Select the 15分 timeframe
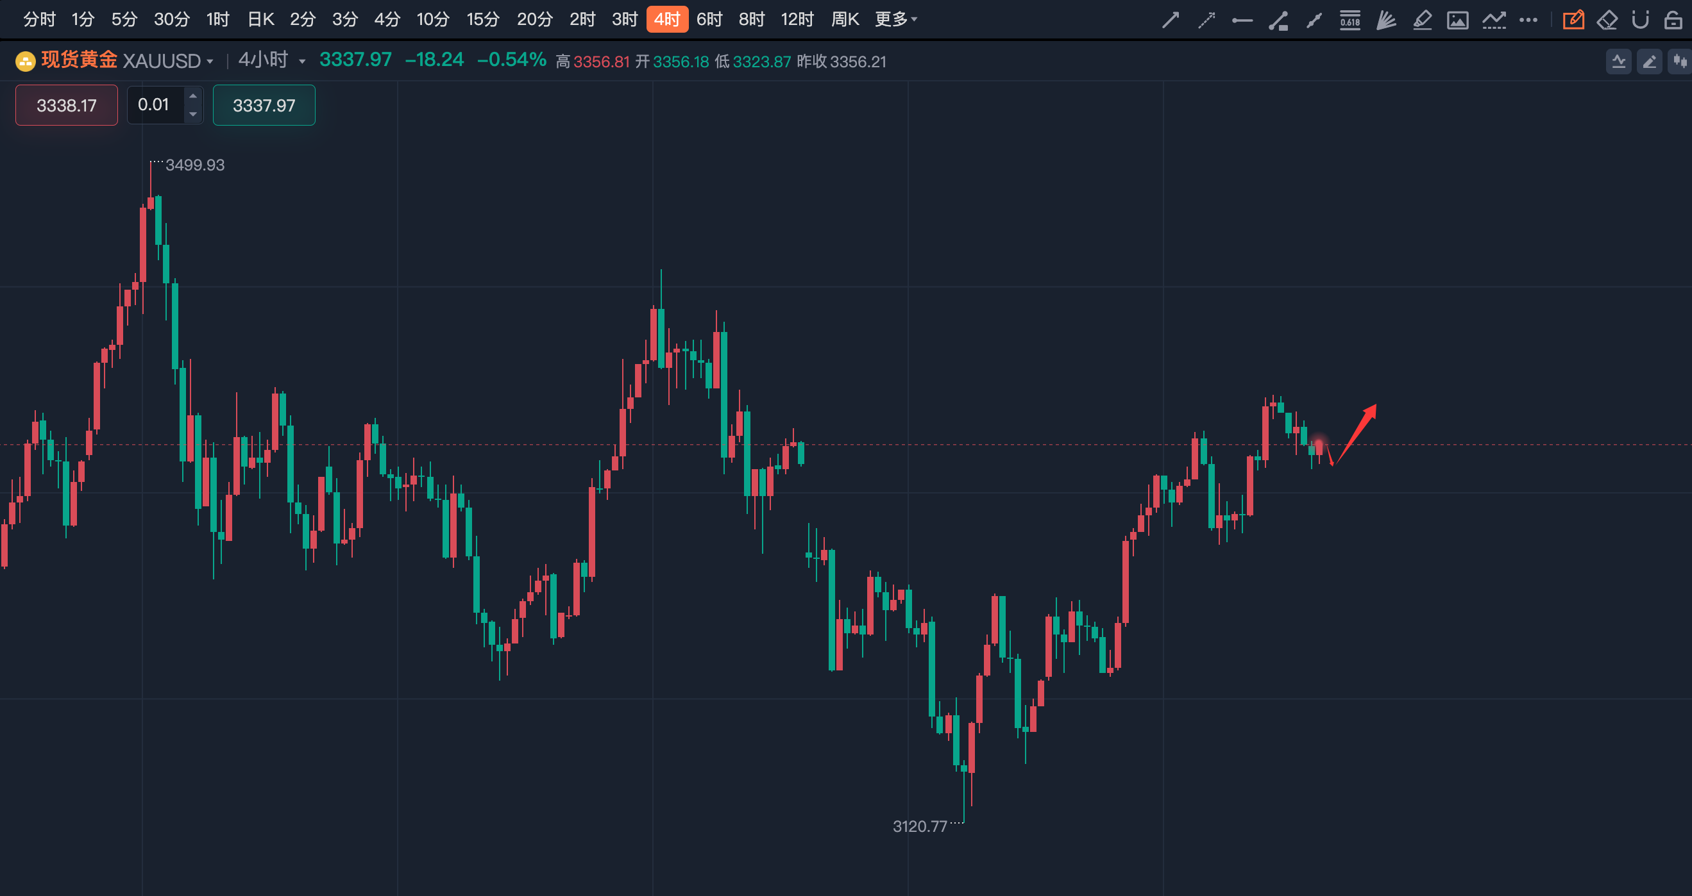The image size is (1692, 896). coord(483,20)
